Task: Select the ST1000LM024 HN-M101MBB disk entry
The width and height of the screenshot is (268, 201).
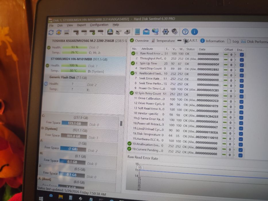Action: 86,65
